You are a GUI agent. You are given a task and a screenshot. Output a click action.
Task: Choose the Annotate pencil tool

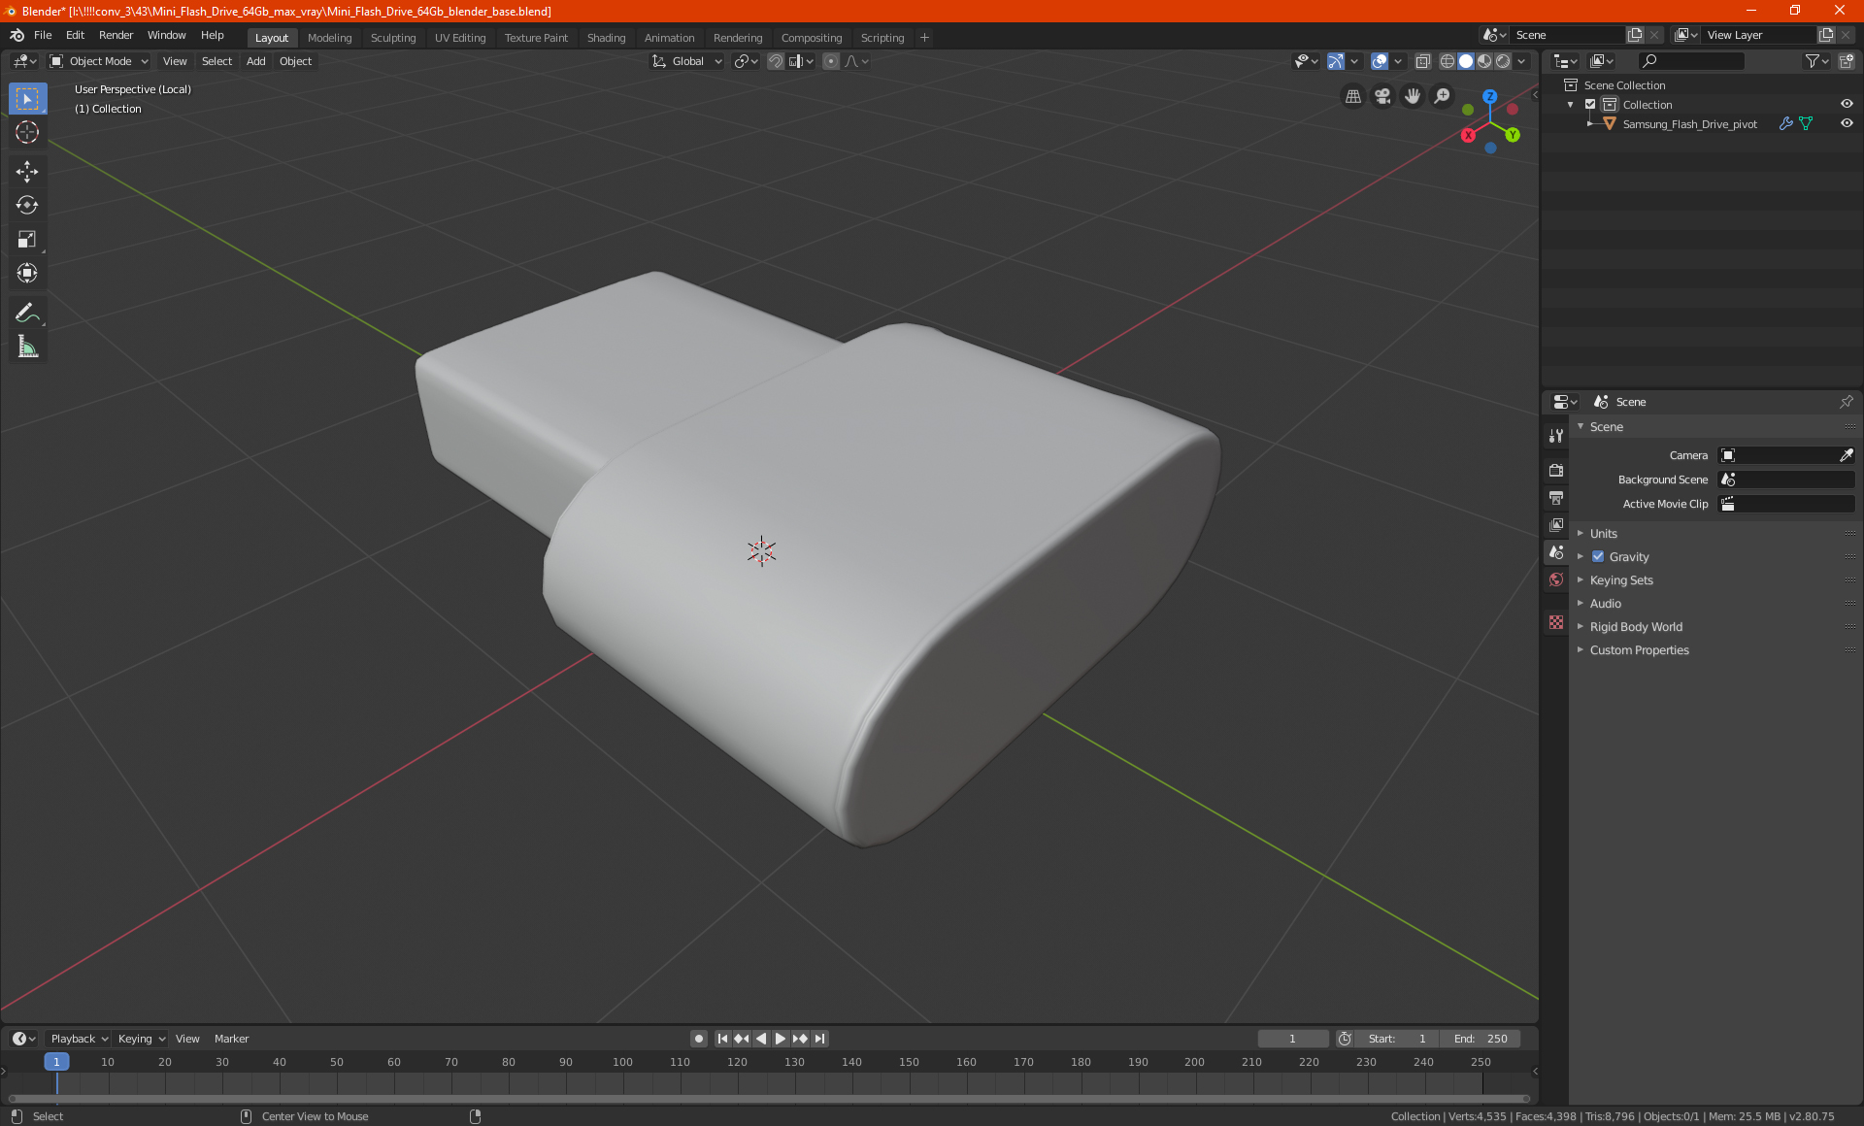coord(27,313)
